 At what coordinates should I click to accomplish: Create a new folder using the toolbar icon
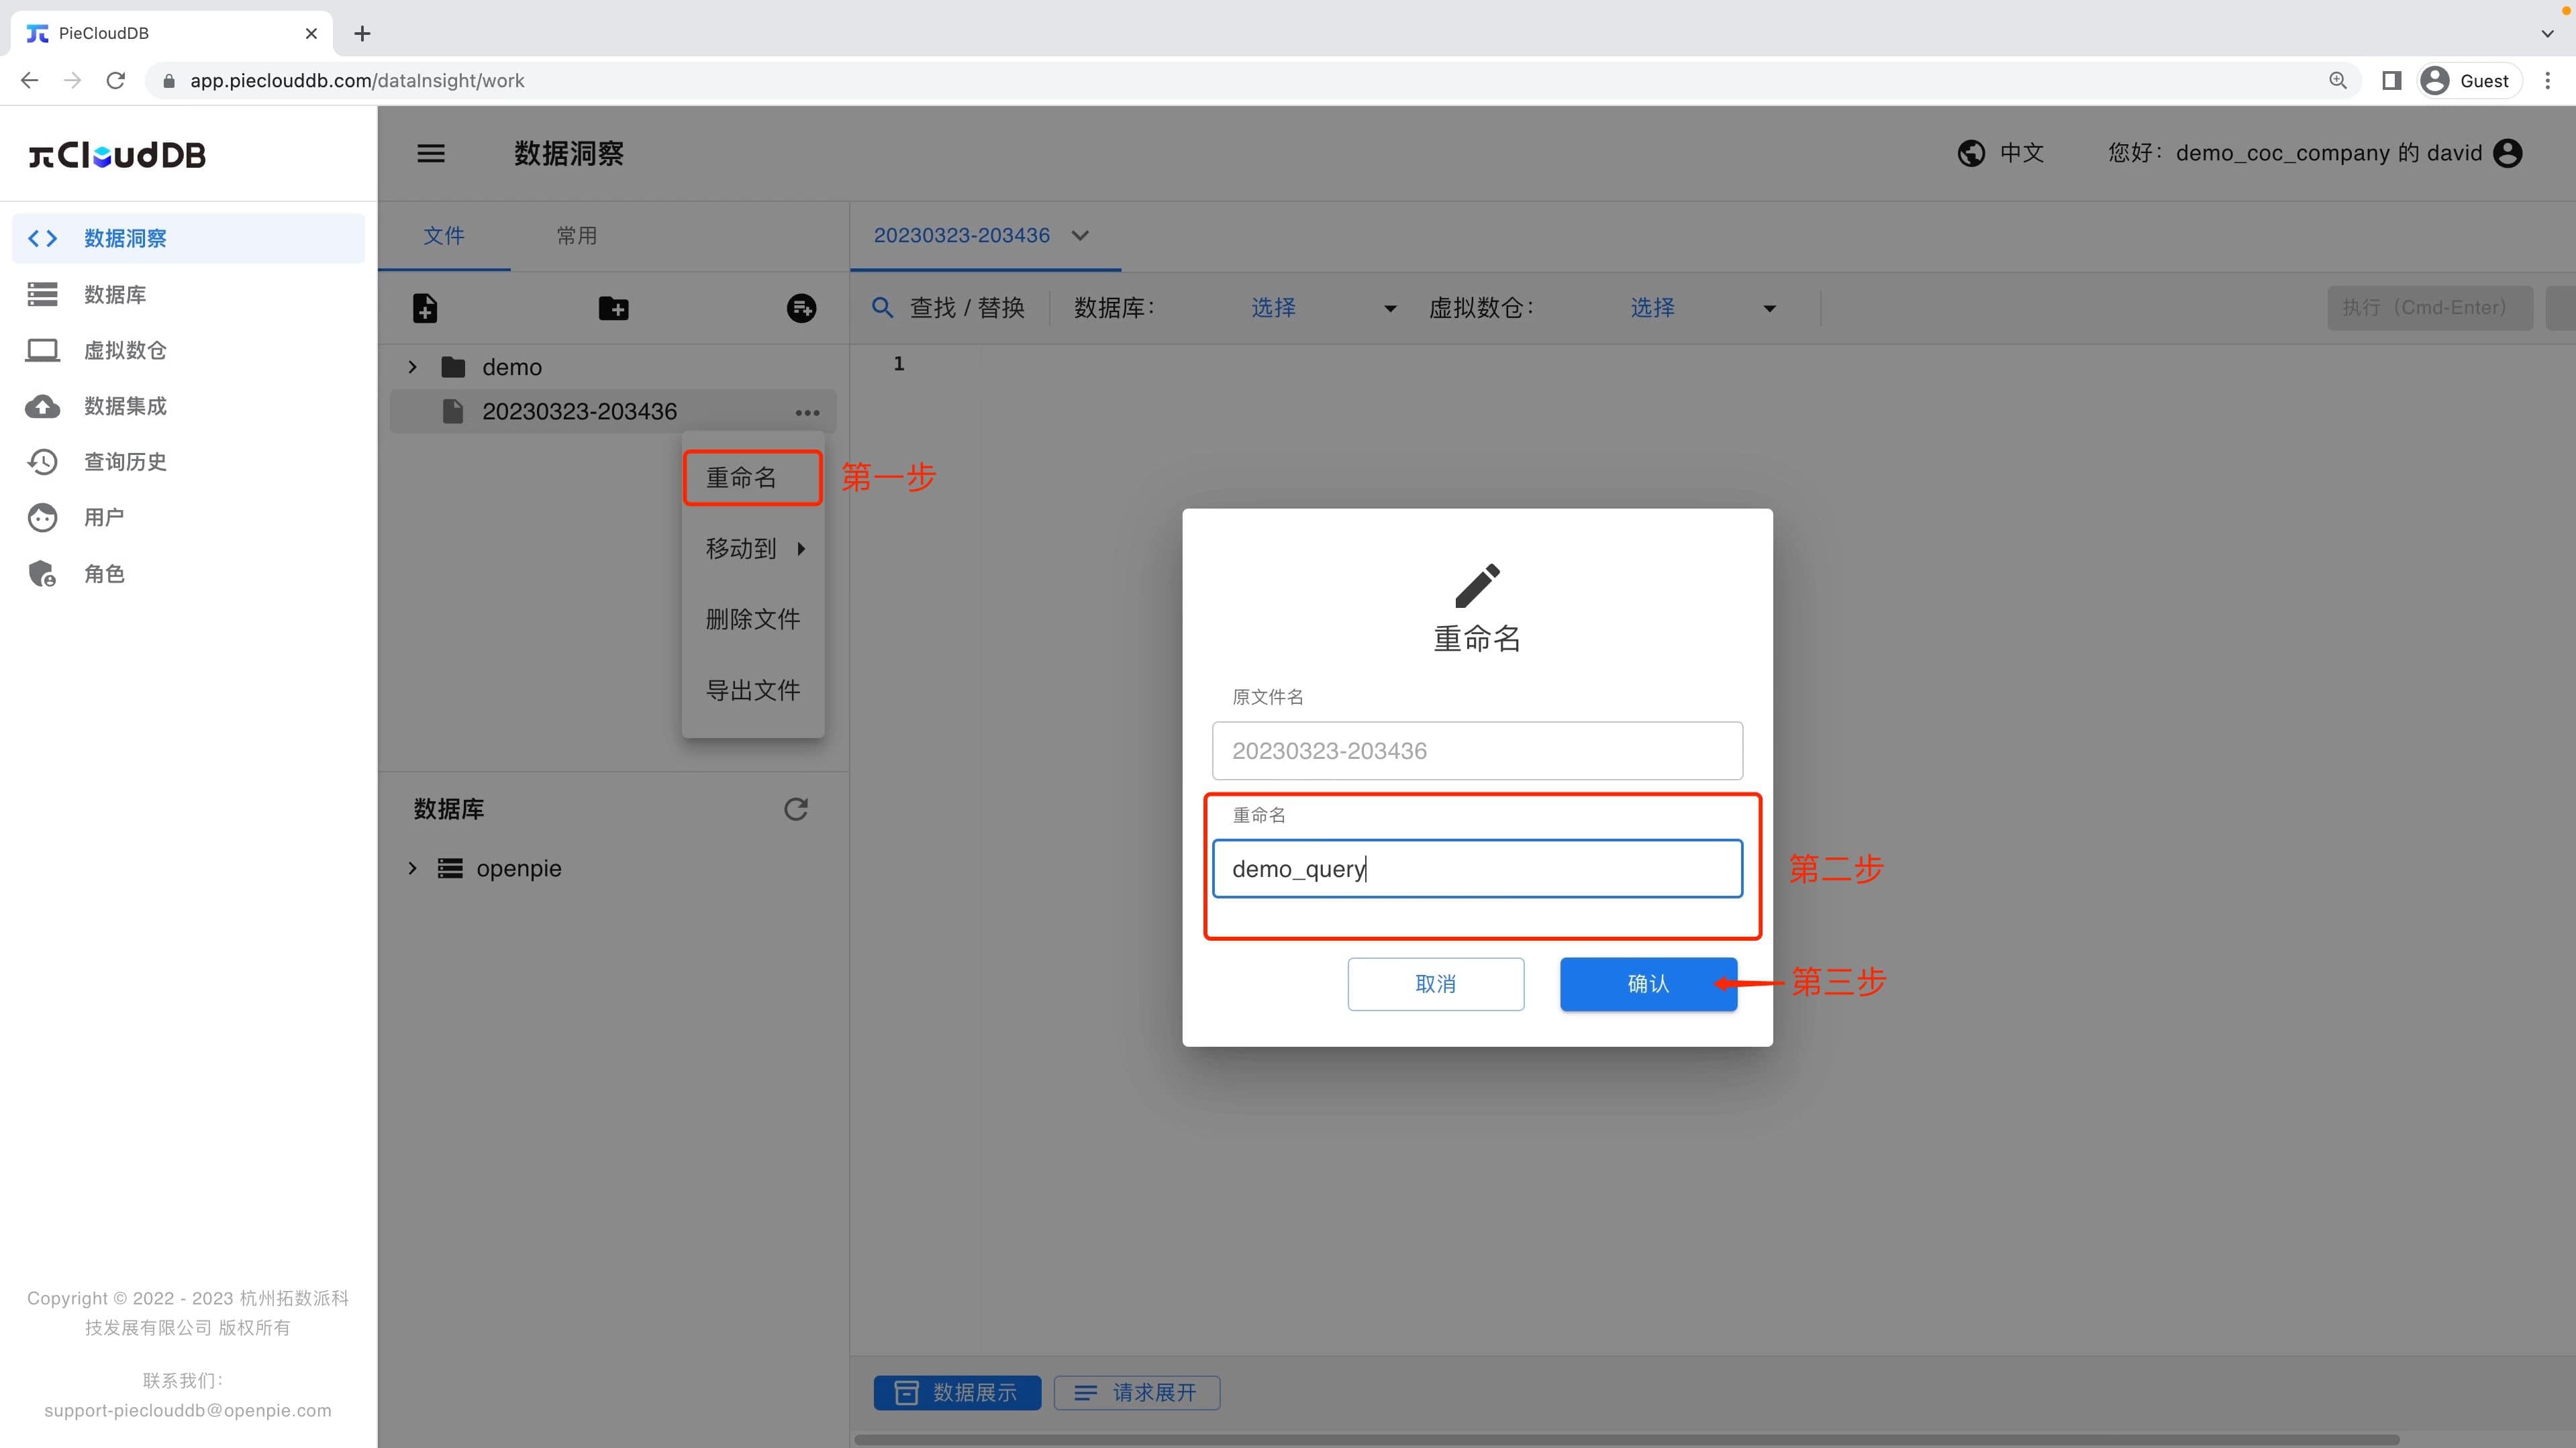pyautogui.click(x=614, y=308)
